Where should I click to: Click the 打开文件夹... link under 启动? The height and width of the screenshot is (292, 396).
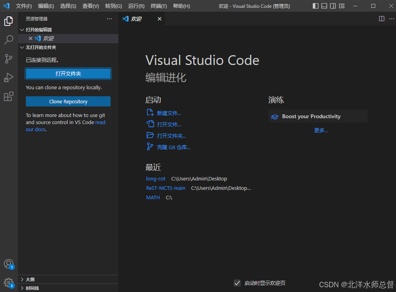[x=171, y=136]
